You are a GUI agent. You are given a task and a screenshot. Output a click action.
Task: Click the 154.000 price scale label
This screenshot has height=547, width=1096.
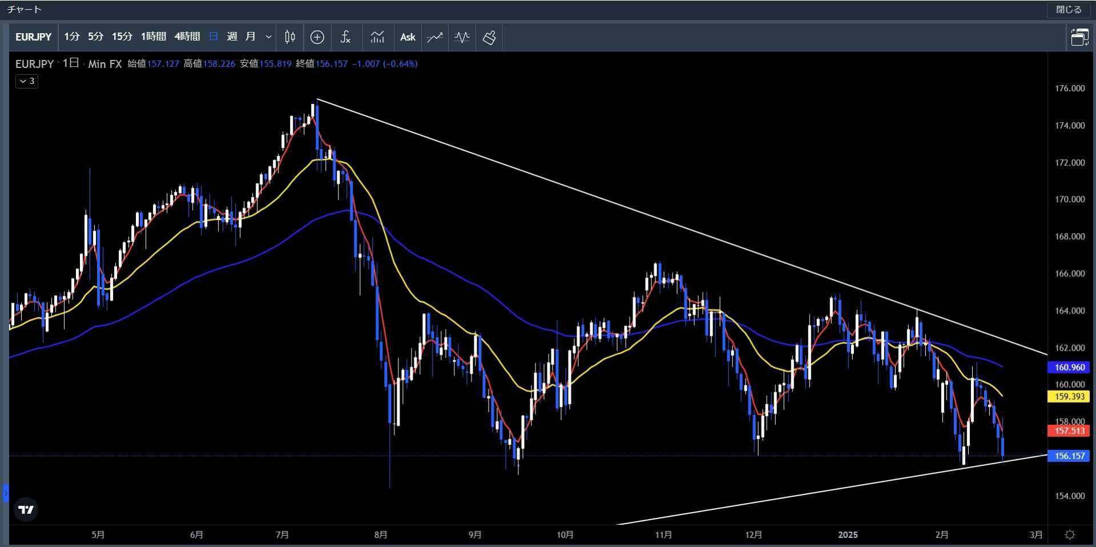tap(1070, 496)
